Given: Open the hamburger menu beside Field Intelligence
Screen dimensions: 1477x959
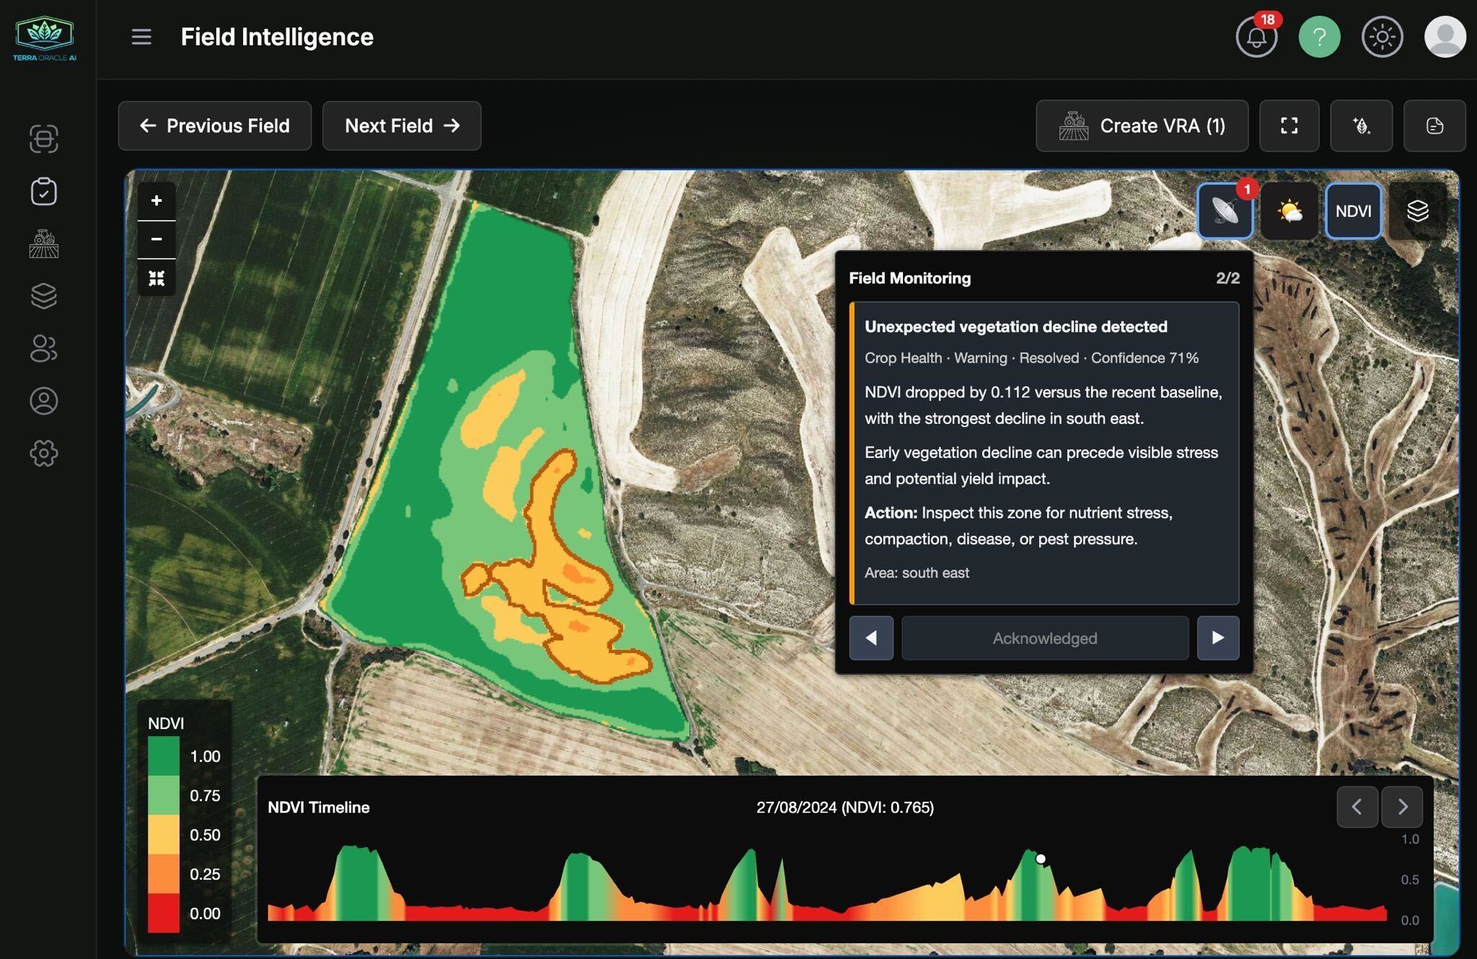Looking at the screenshot, I should point(141,37).
